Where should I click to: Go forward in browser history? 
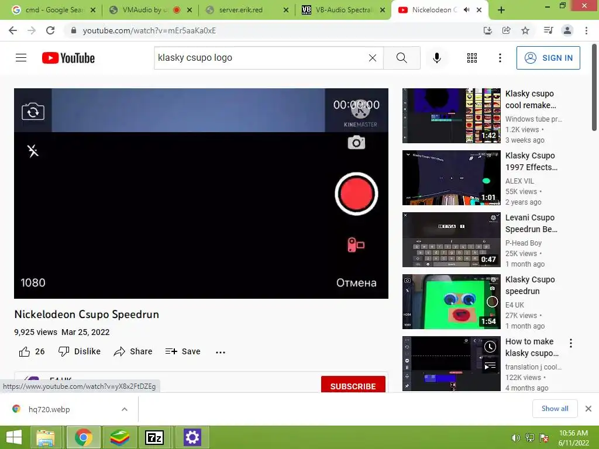pos(32,30)
